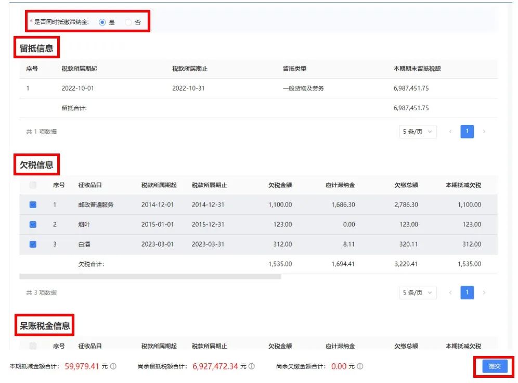Go to next page in 留抵信息 table
518x383 pixels.
click(x=484, y=132)
